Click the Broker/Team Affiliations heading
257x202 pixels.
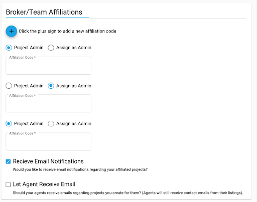click(44, 12)
